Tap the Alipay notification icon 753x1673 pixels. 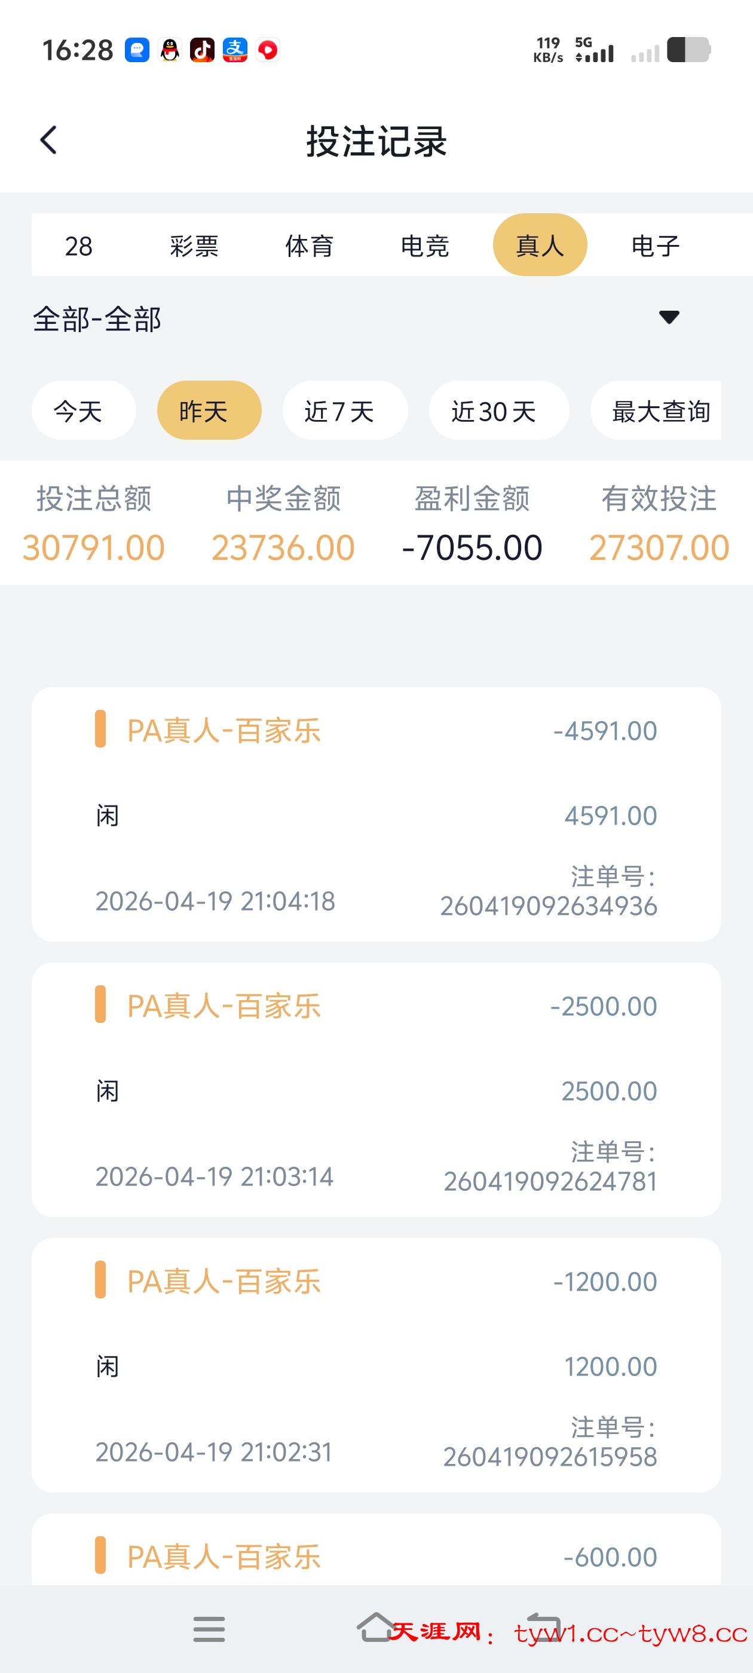[234, 50]
